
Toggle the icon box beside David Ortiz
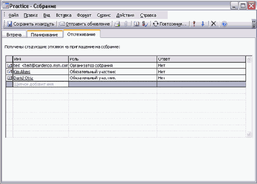(9, 78)
